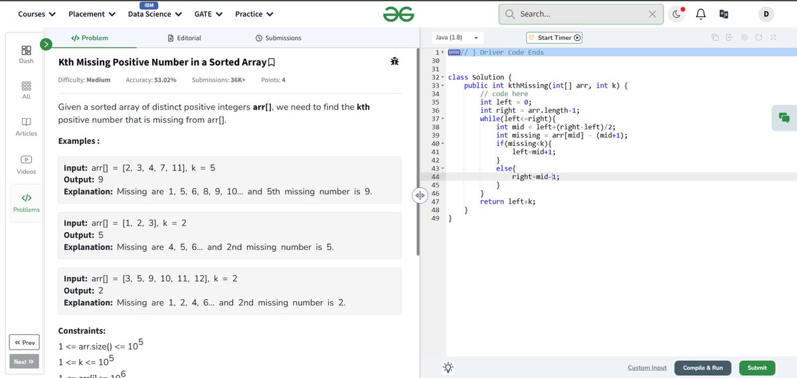Switch to Problem tab

pos(89,38)
